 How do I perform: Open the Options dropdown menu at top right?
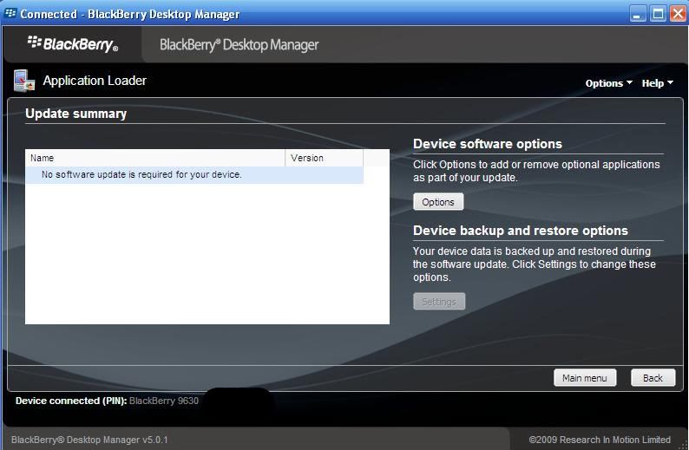coord(608,83)
